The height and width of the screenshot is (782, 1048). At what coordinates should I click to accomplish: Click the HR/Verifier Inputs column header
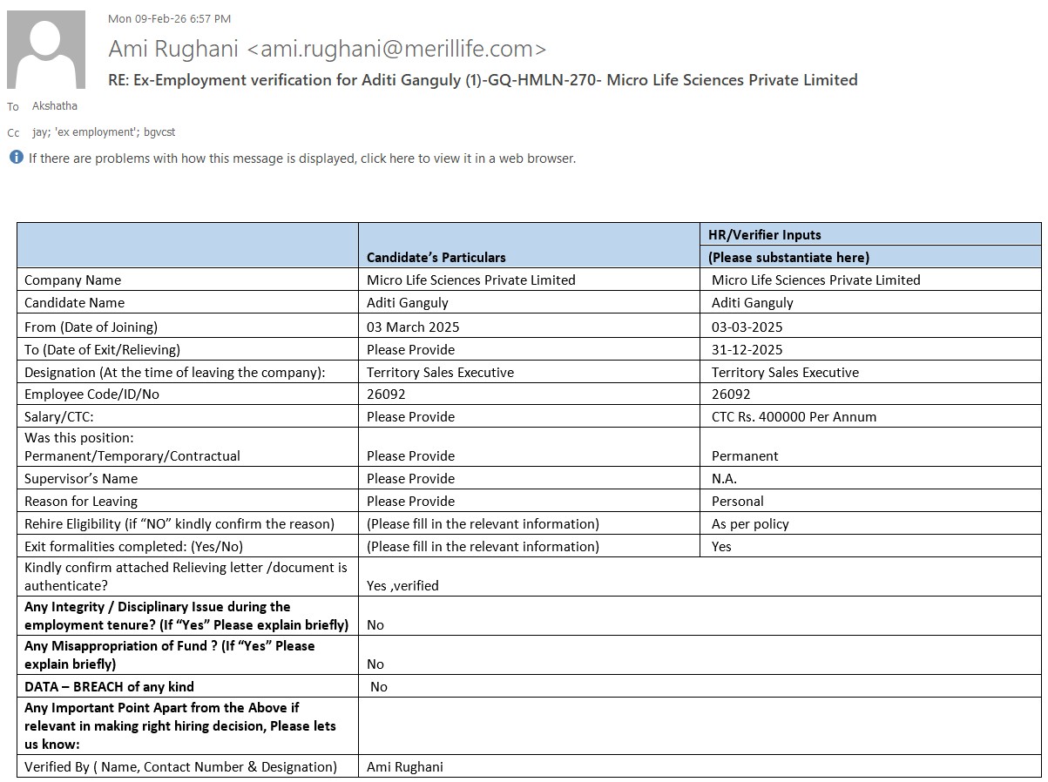pos(764,234)
